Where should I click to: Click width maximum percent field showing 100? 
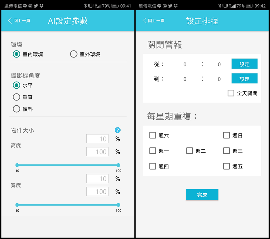pos(97,191)
